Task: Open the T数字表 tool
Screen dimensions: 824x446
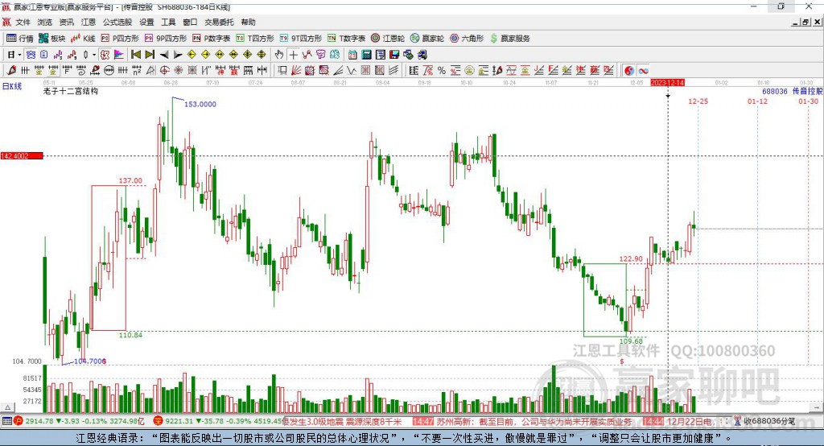Action: [x=346, y=39]
